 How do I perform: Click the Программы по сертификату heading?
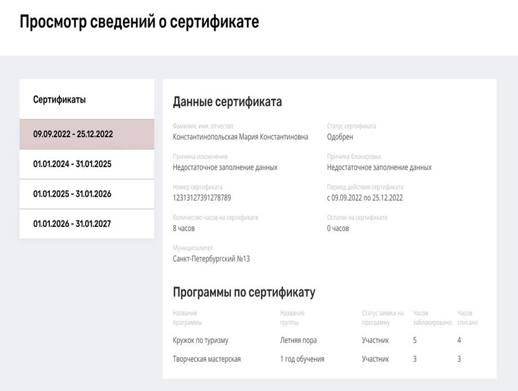244,292
